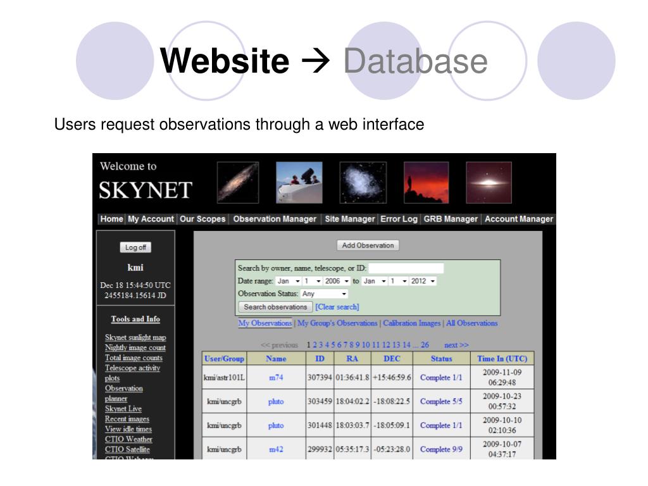The height and width of the screenshot is (486, 648).
Task: Click the next >> pagination link
Action: (x=456, y=345)
